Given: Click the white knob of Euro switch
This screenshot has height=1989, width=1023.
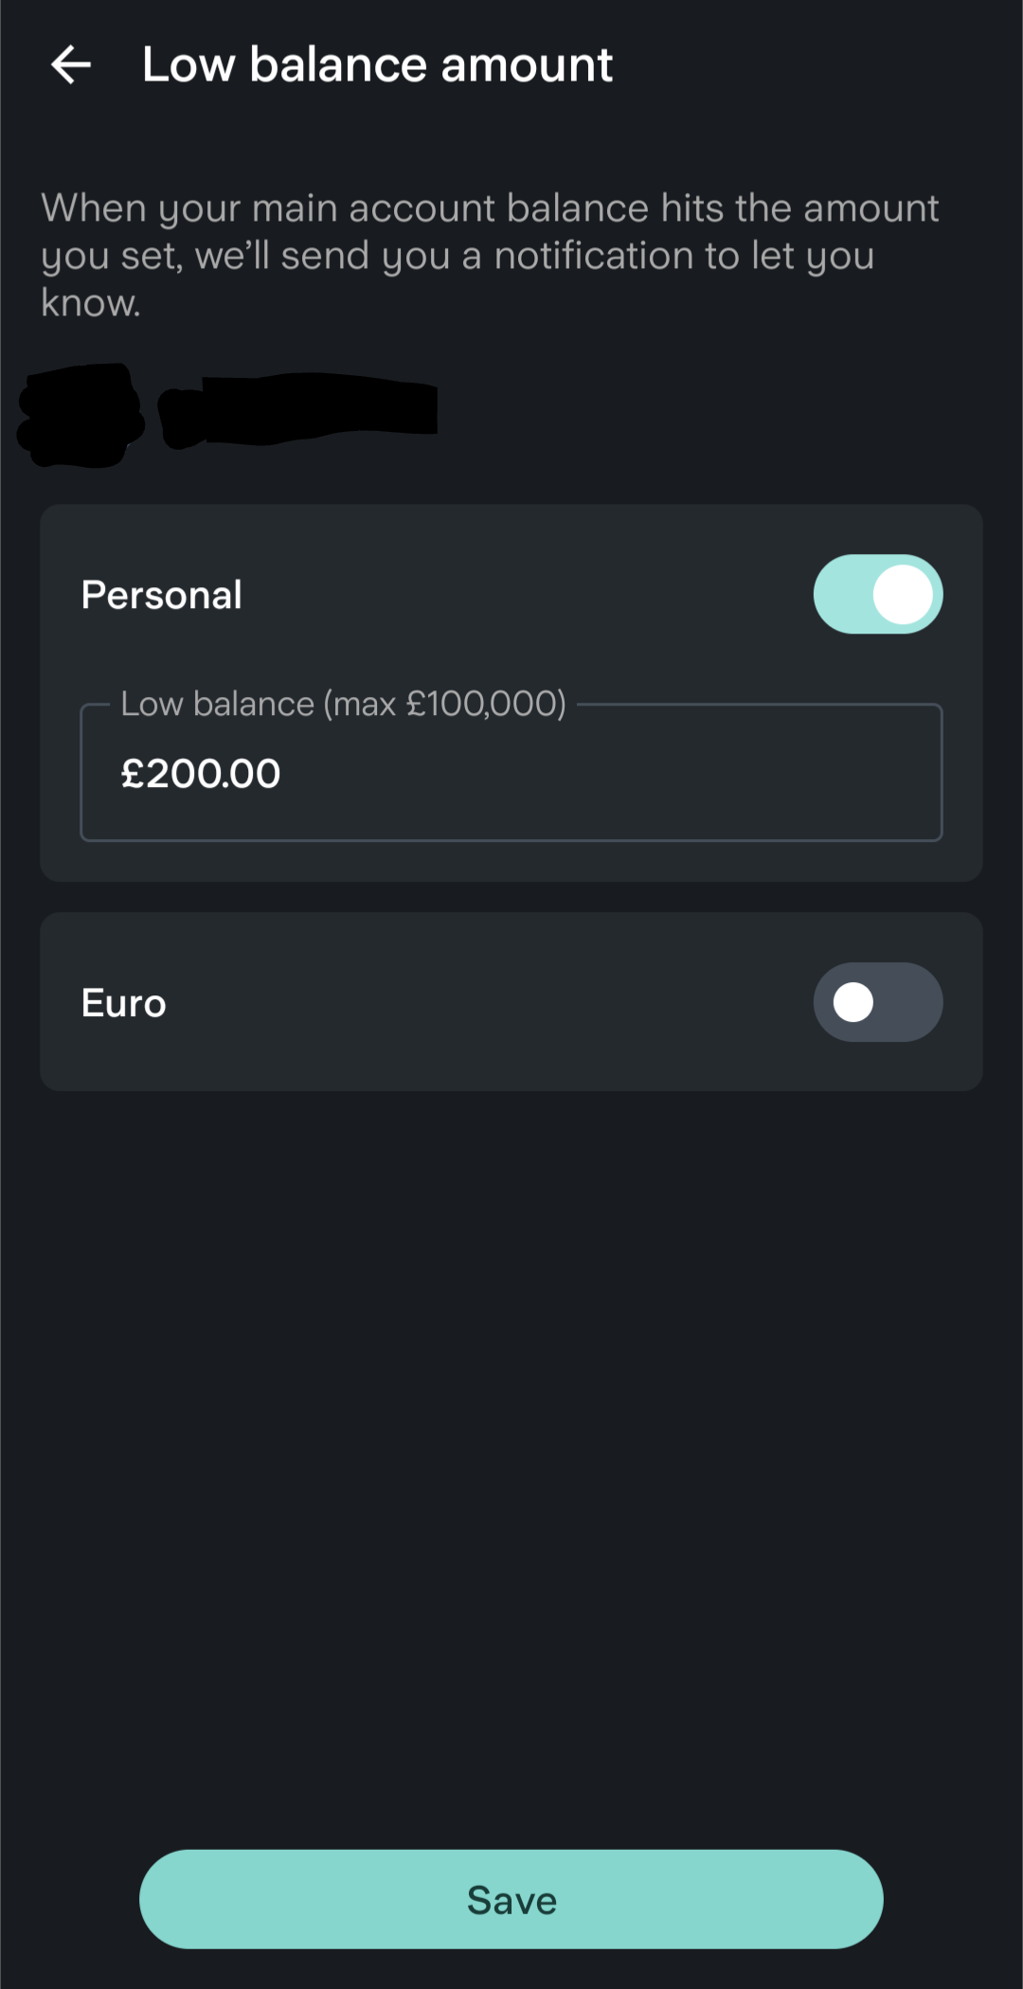Looking at the screenshot, I should [853, 1002].
